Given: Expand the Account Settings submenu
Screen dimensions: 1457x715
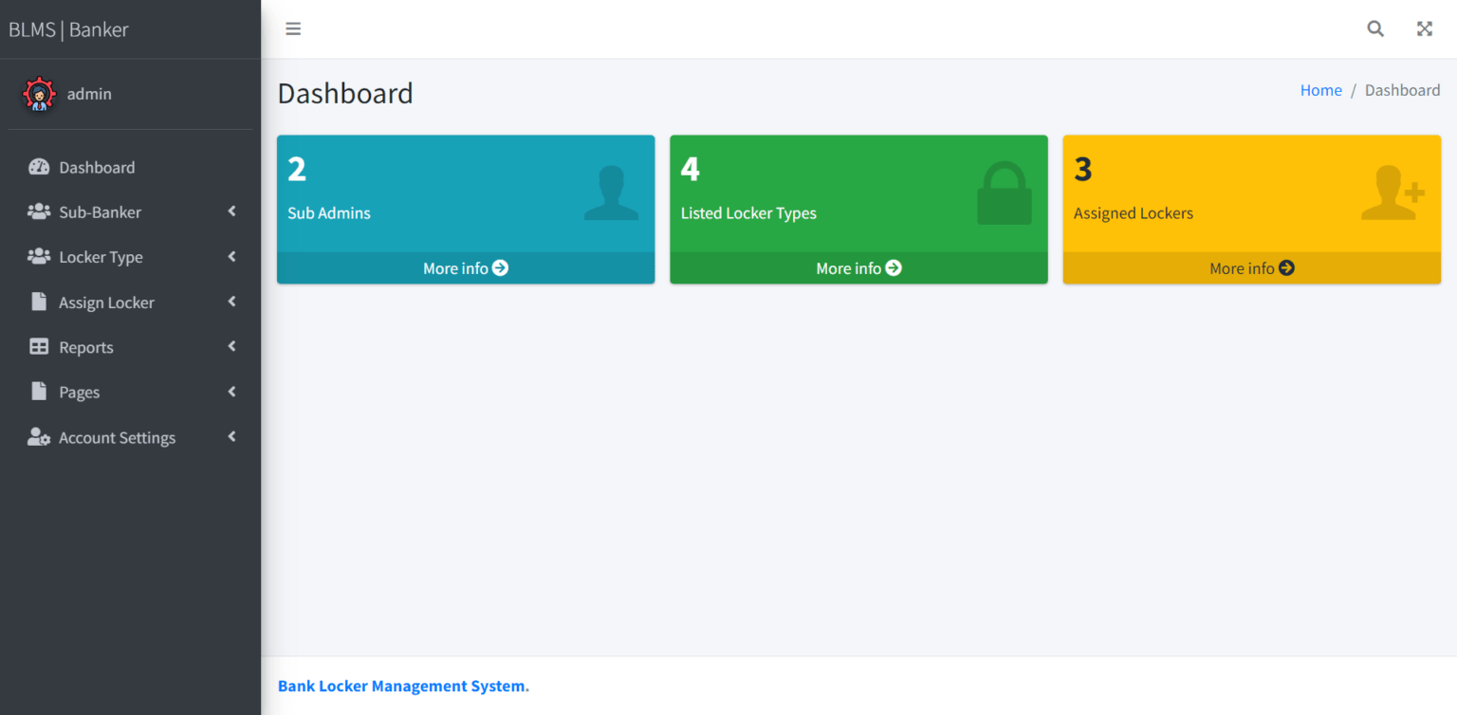Looking at the screenshot, I should [x=231, y=437].
